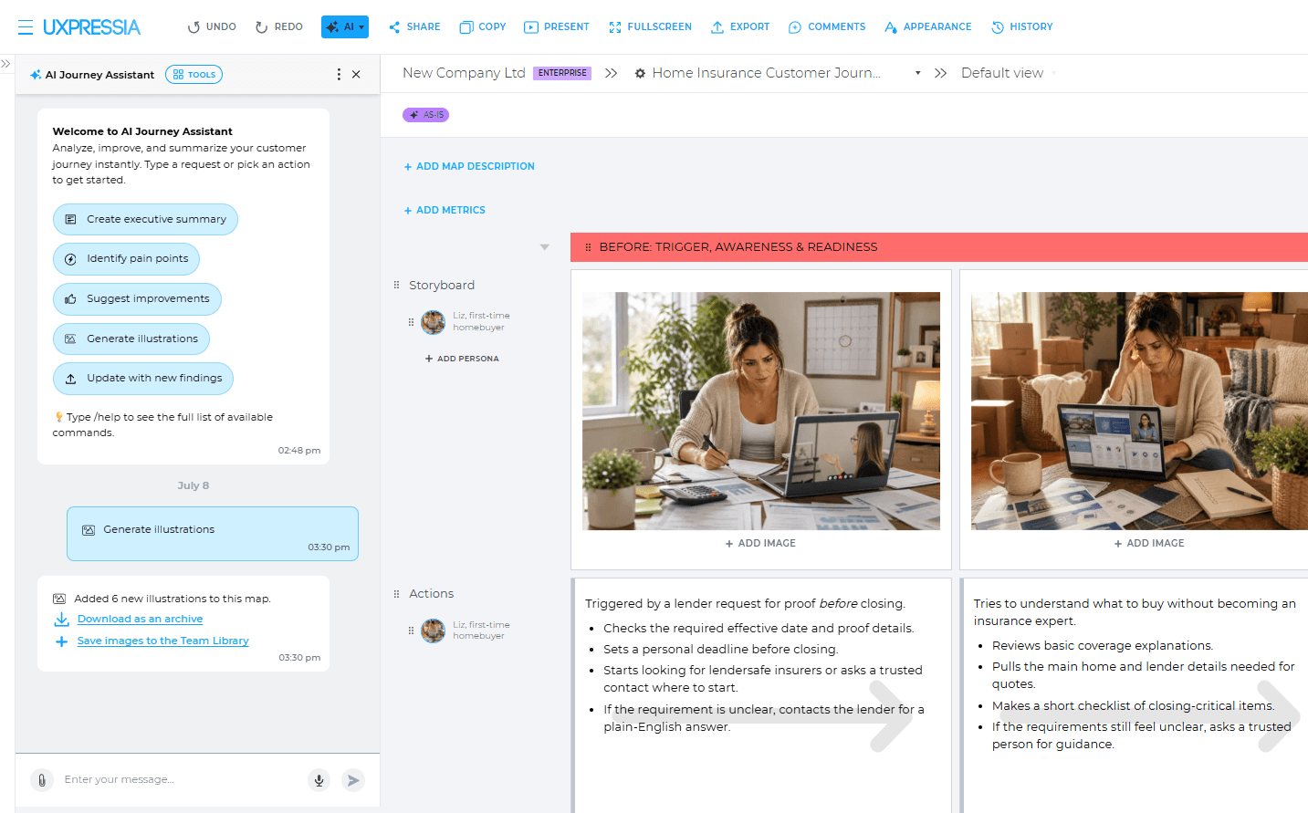Open the hamburger main menu
1308x813 pixels.
click(26, 27)
